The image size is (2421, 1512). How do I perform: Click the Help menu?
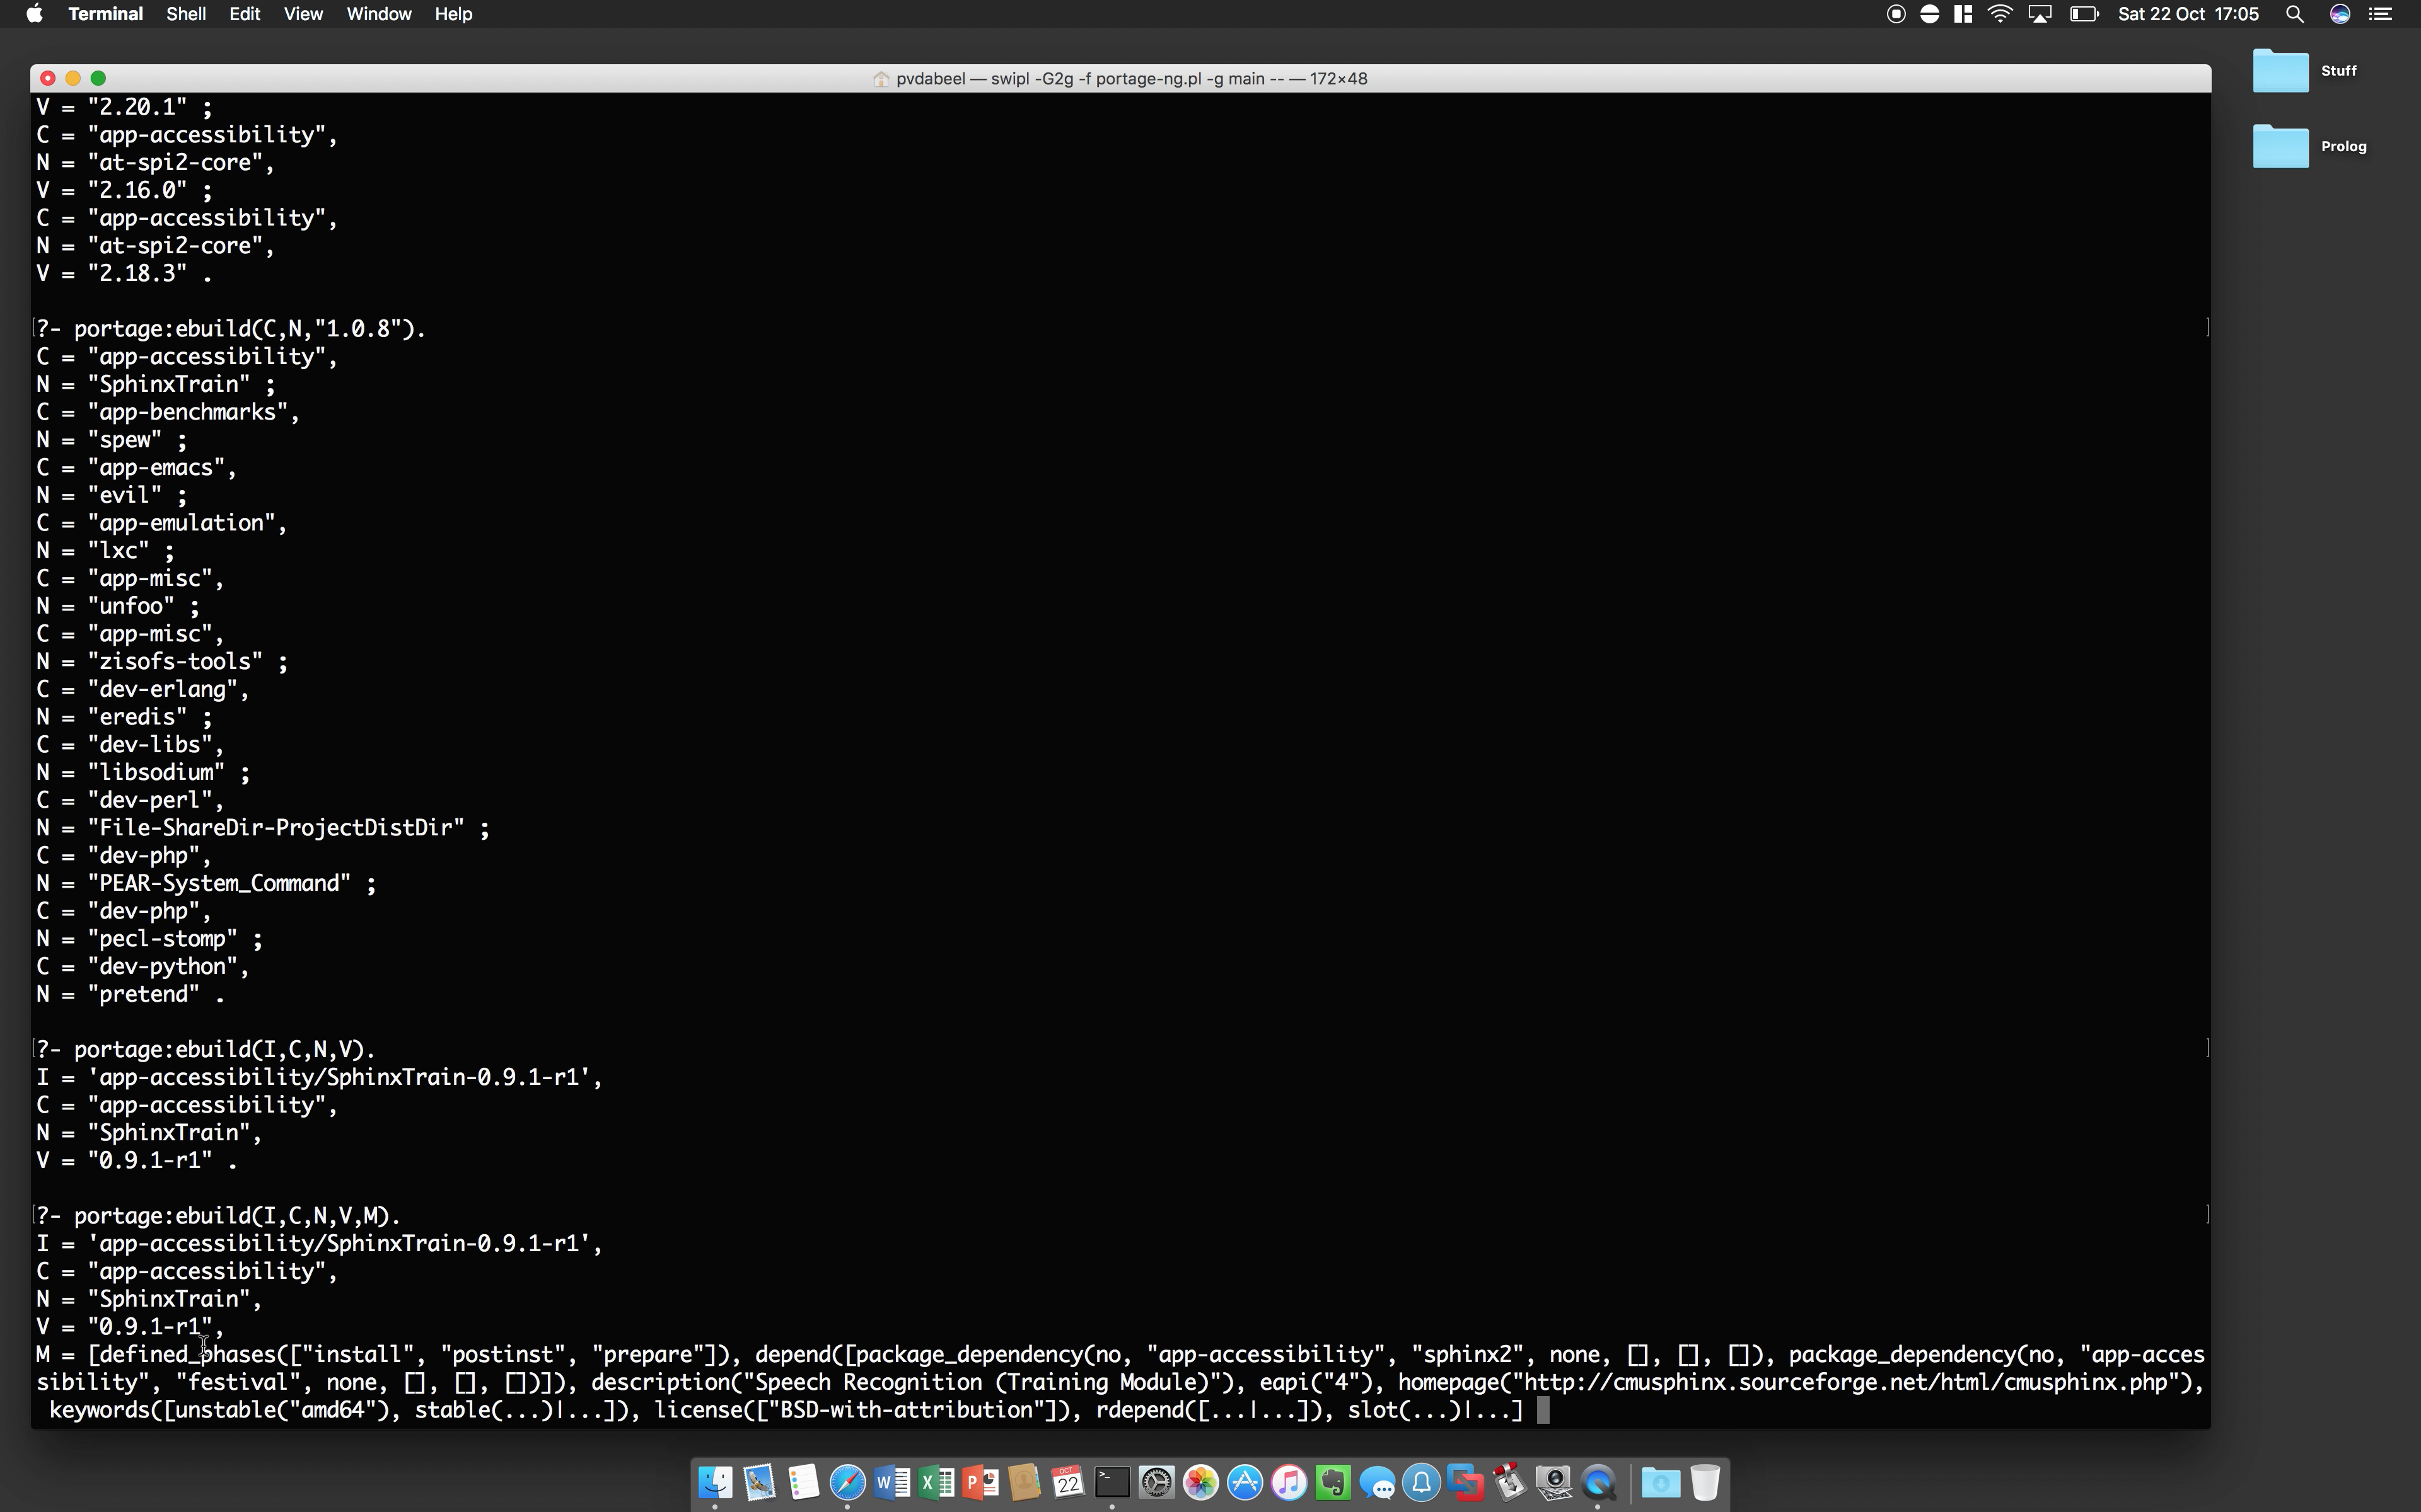coord(452,14)
